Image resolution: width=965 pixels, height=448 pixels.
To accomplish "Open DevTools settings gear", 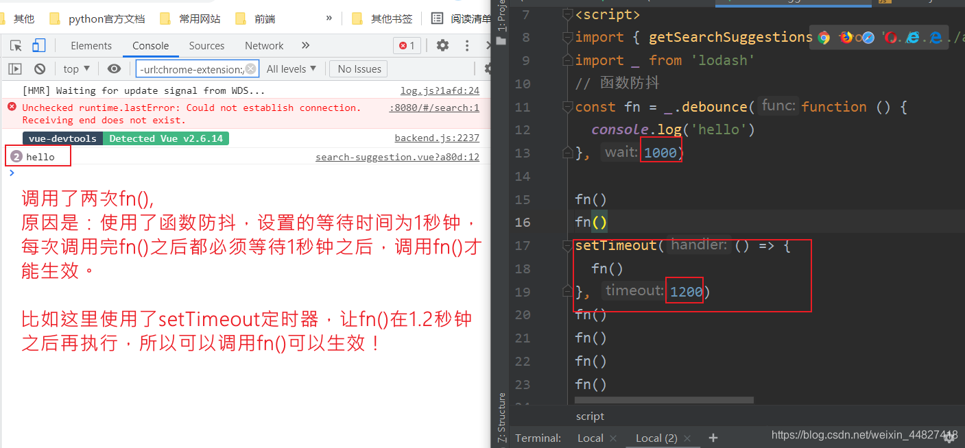I will pos(443,46).
